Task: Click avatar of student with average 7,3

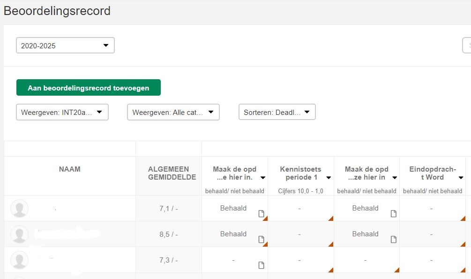Action: point(20,260)
